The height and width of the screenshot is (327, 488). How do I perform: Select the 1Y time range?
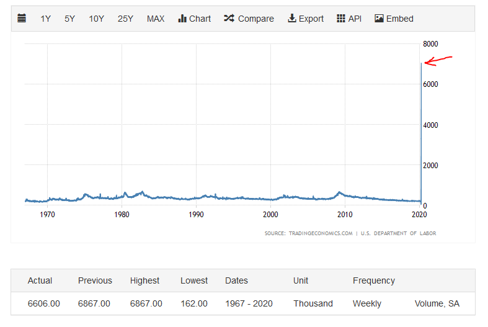[x=46, y=19]
